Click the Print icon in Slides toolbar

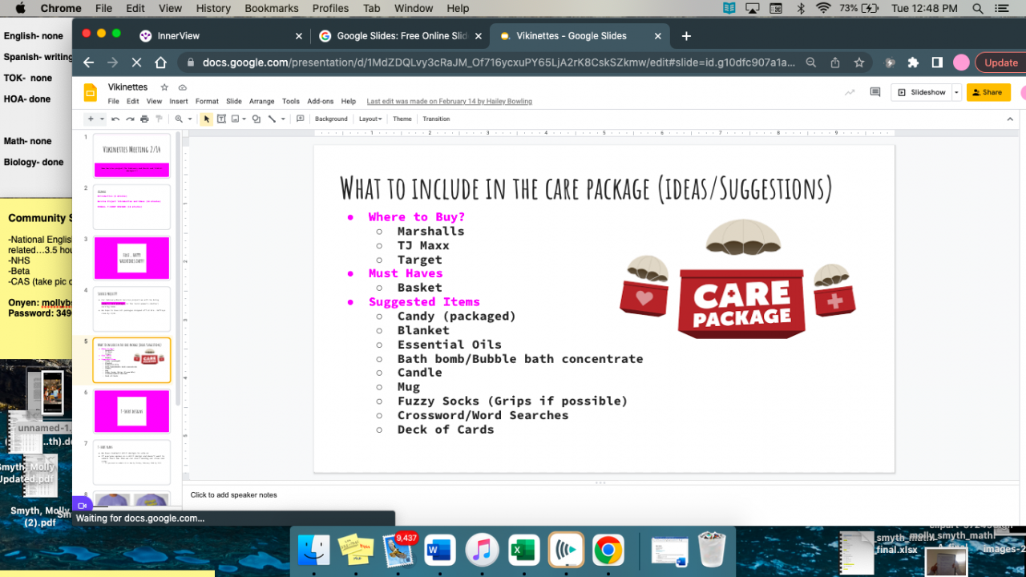(144, 119)
